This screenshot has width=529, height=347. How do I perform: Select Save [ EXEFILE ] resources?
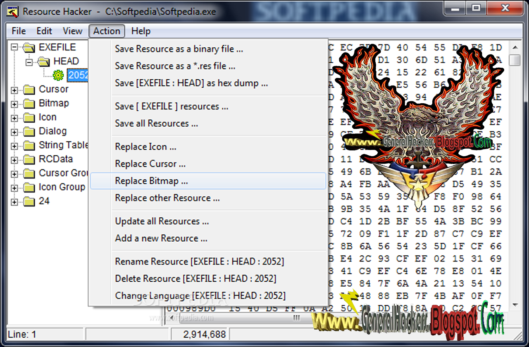pyautogui.click(x=208, y=106)
